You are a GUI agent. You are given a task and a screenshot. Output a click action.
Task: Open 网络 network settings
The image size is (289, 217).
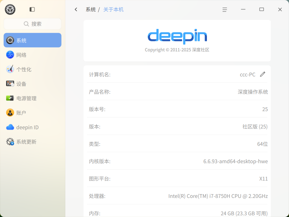(32, 55)
